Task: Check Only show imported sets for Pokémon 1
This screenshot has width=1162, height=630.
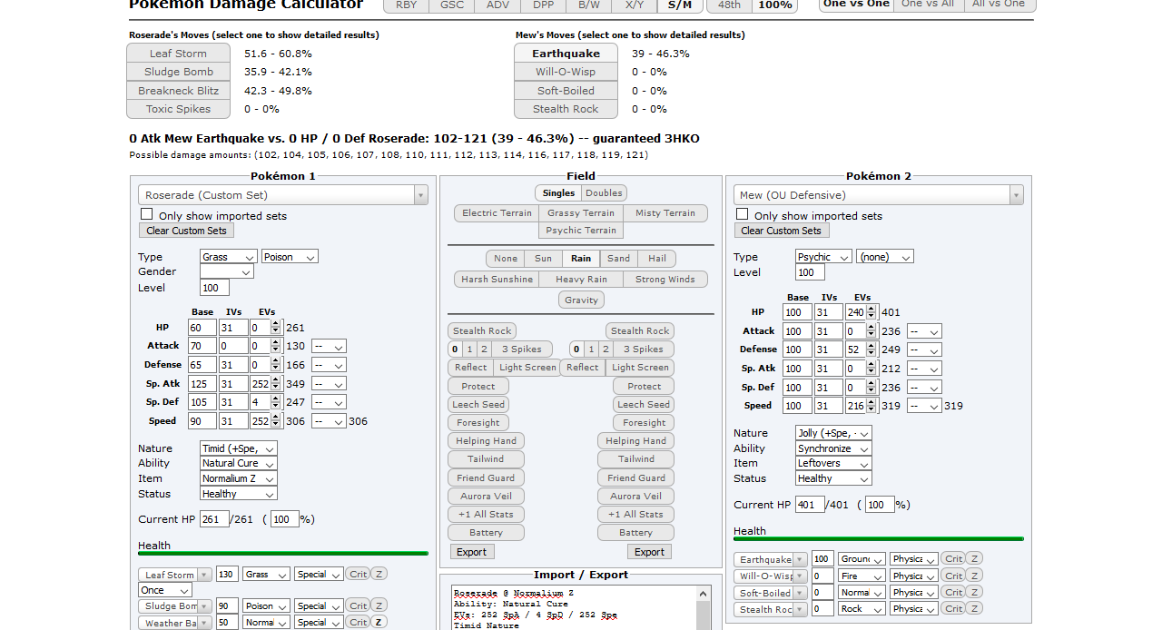Action: coord(147,214)
